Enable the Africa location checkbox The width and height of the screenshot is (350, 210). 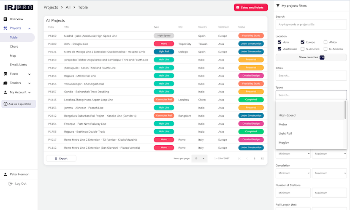point(326,42)
